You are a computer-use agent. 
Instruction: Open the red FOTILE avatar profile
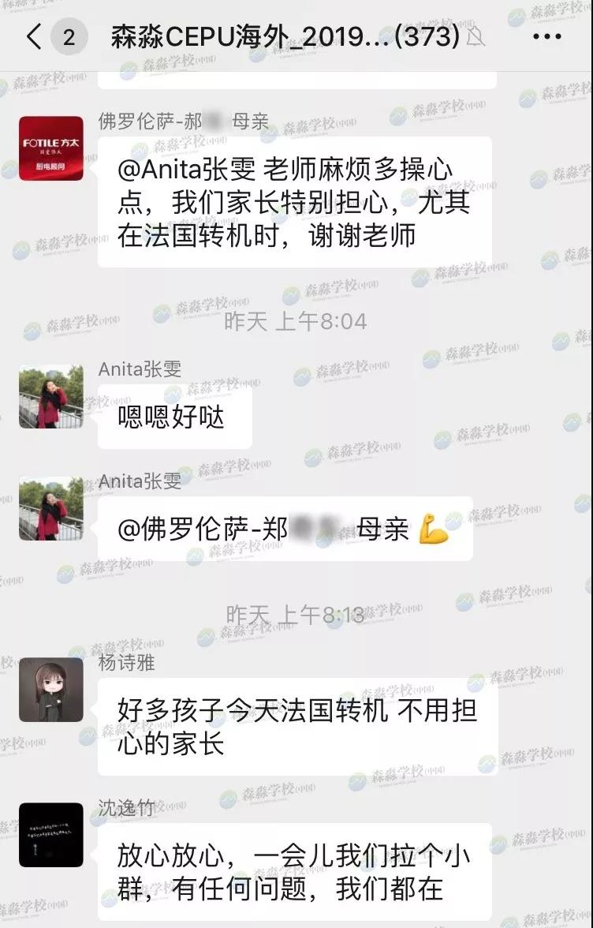click(50, 148)
